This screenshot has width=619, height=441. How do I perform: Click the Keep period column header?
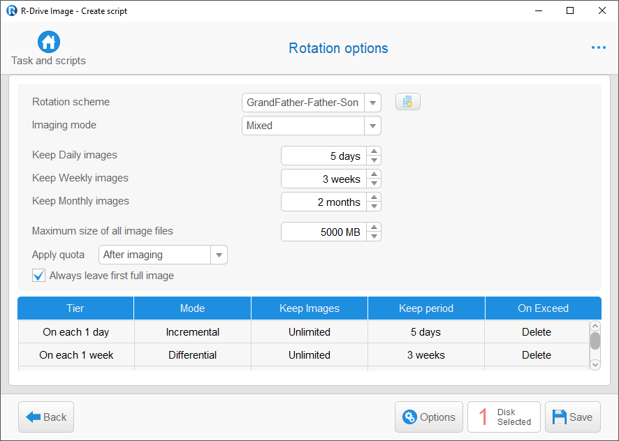tap(426, 308)
